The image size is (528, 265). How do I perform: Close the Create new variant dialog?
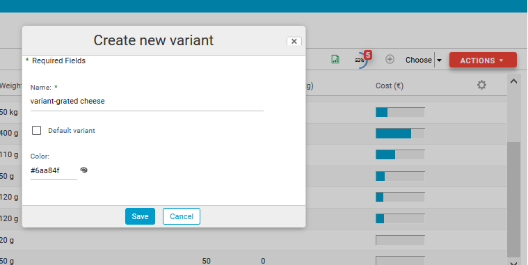[294, 41]
